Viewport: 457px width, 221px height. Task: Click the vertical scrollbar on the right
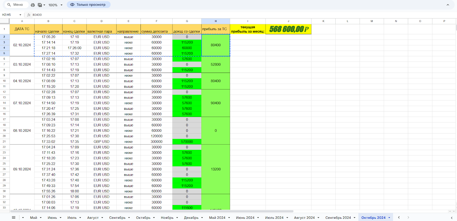click(x=456, y=28)
